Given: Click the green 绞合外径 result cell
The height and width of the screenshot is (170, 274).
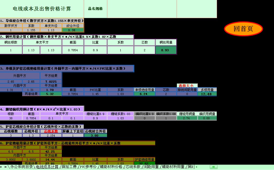Looking at the screenshot, I should 73,30.
